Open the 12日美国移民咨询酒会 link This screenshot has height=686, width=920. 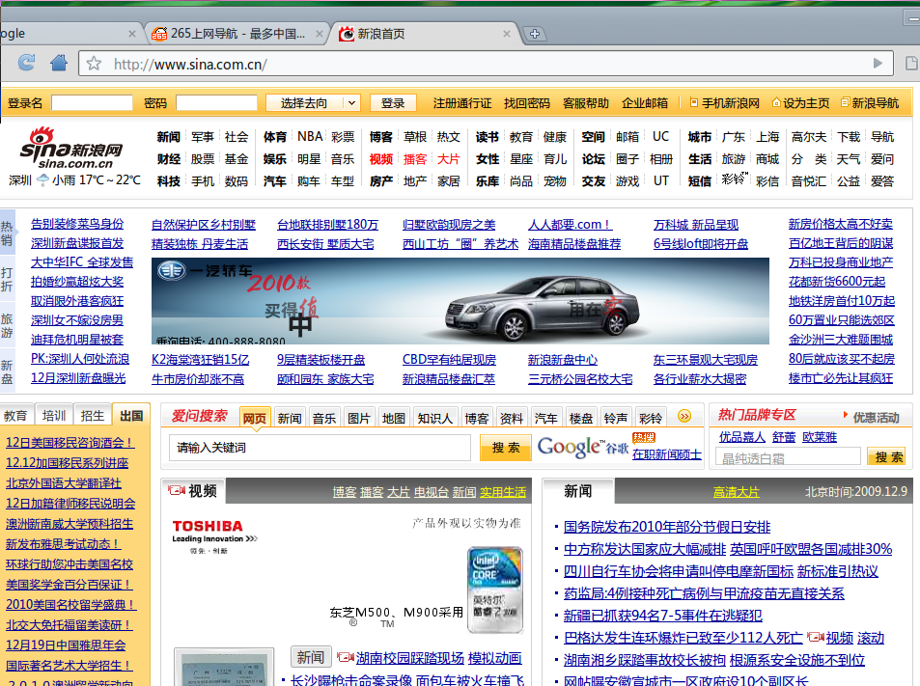point(70,443)
